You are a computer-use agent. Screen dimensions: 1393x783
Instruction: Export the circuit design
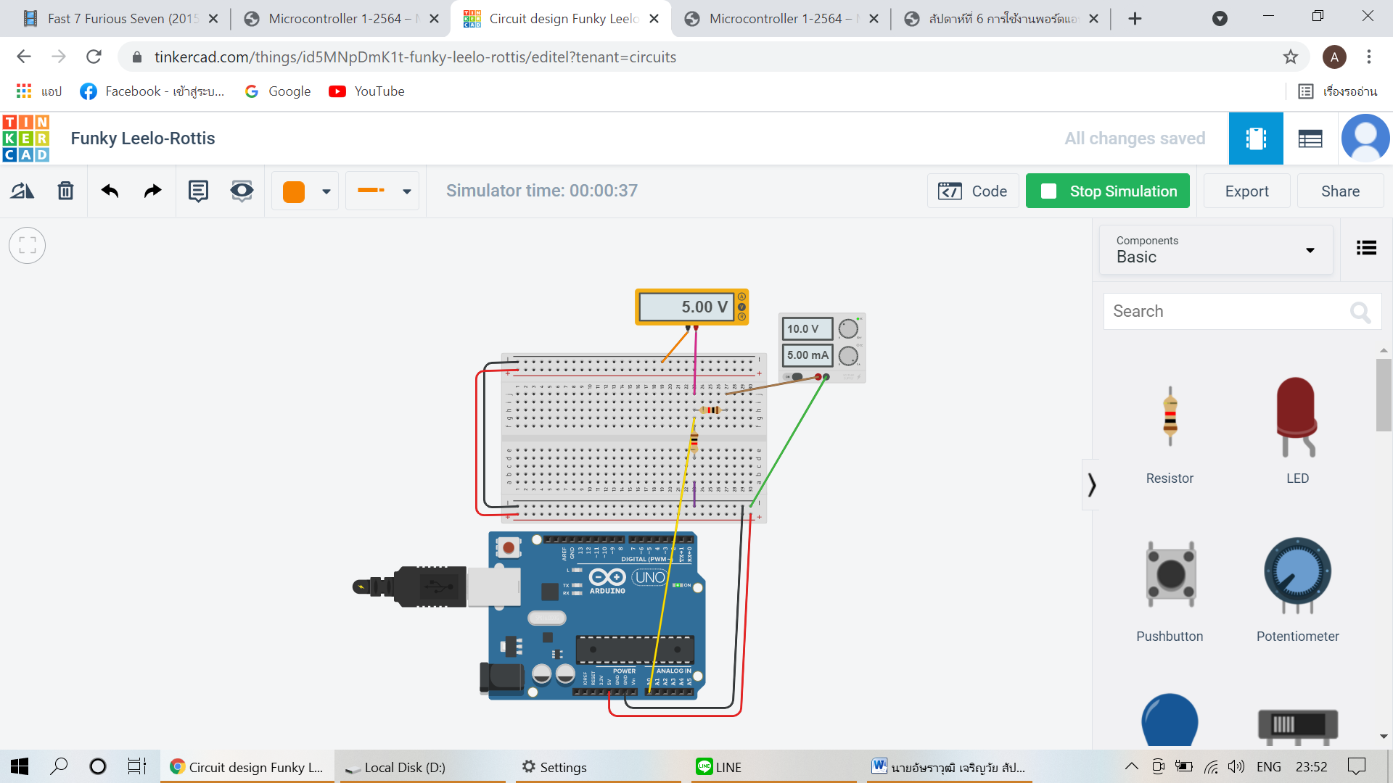(x=1246, y=191)
